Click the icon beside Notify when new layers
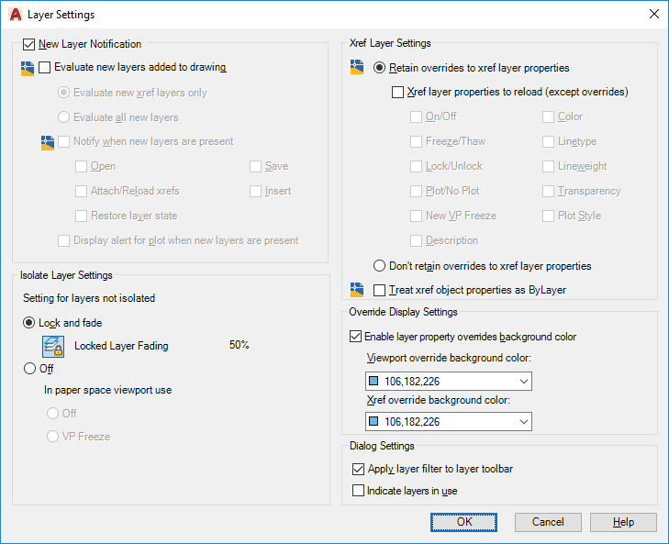Screen dimensions: 669x544 [x=48, y=142]
